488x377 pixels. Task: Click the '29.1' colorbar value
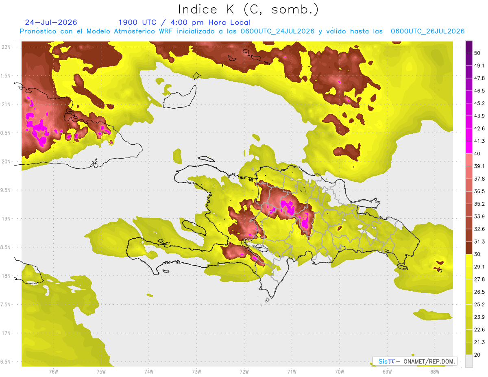click(479, 266)
